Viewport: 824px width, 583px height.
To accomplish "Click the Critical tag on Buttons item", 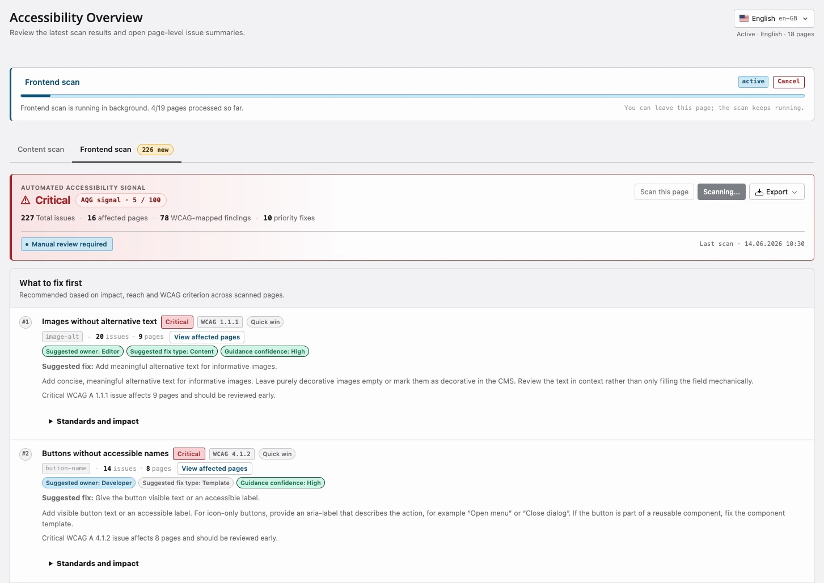I will (189, 454).
